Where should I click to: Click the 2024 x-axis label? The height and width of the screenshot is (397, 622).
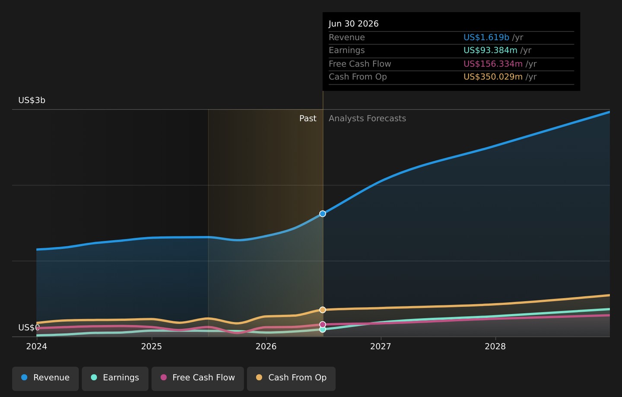tap(37, 346)
